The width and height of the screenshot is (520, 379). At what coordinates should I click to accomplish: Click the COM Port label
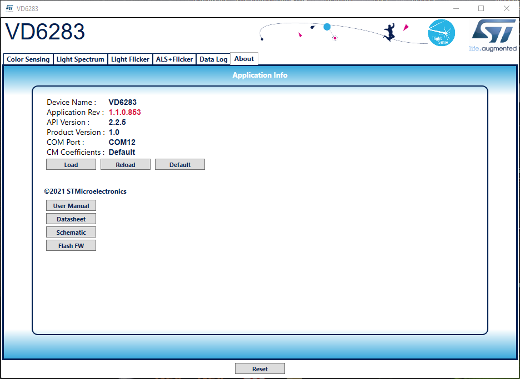click(66, 142)
